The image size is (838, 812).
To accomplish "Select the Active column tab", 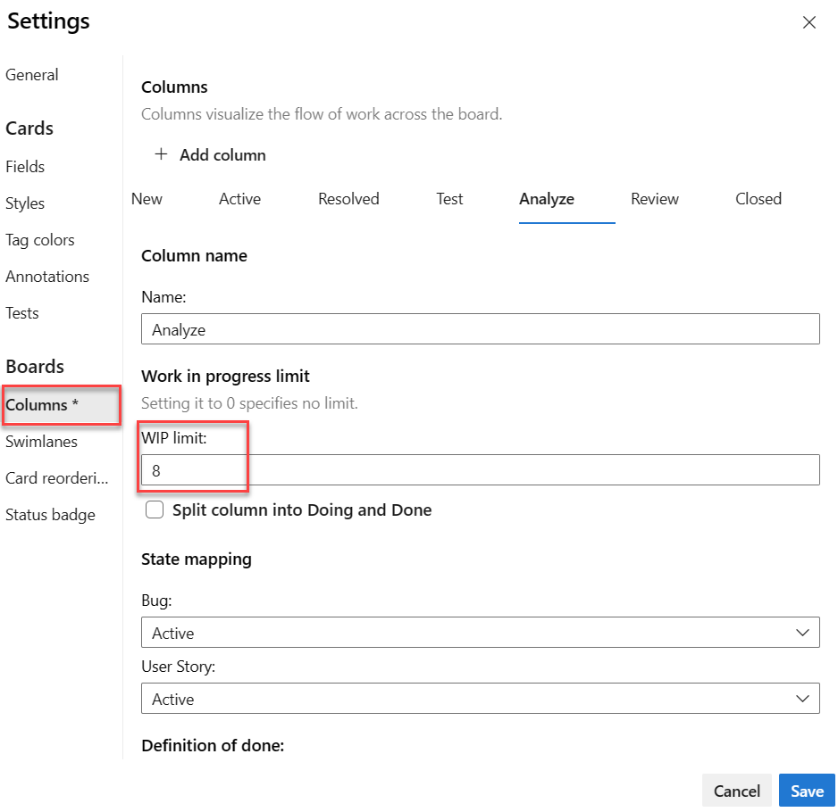I will (x=239, y=199).
